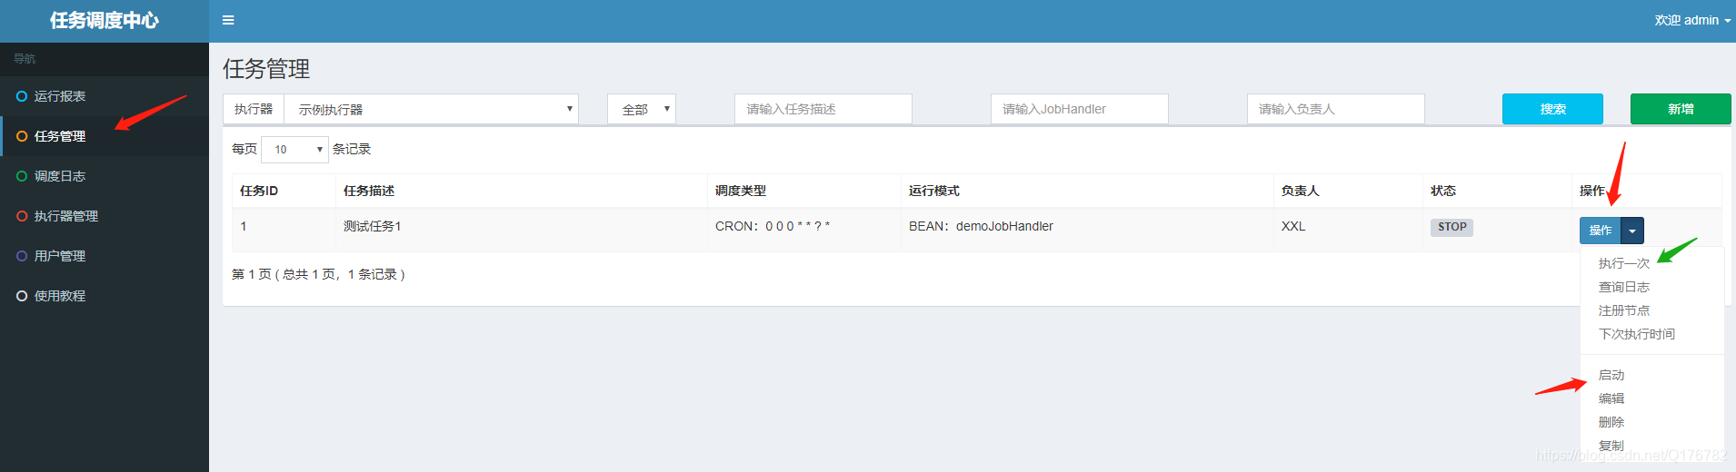Image resolution: width=1736 pixels, height=472 pixels.
Task: Open 用户管理 in sidebar
Action: pos(105,256)
